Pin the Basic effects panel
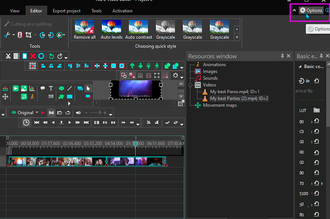 coord(321,56)
